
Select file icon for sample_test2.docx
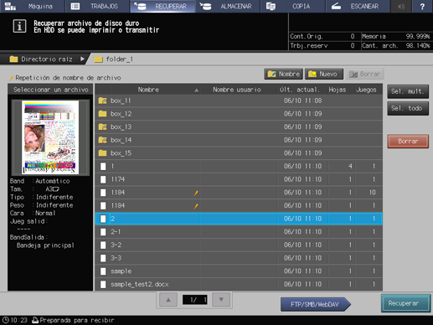pyautogui.click(x=103, y=285)
